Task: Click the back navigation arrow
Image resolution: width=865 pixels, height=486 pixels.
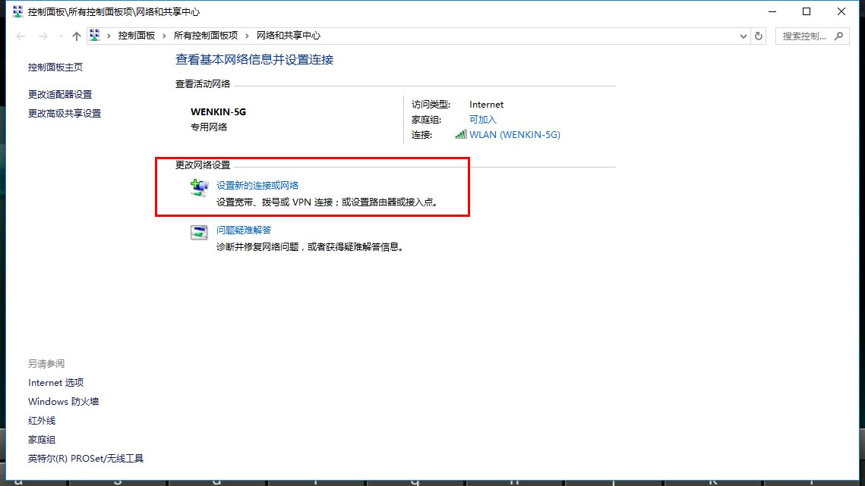Action: tap(21, 36)
